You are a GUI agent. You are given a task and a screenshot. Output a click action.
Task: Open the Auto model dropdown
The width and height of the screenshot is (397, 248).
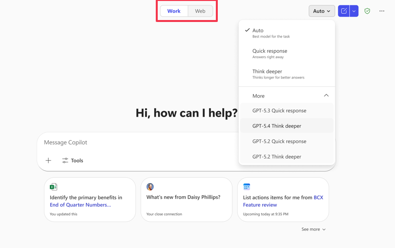(321, 11)
